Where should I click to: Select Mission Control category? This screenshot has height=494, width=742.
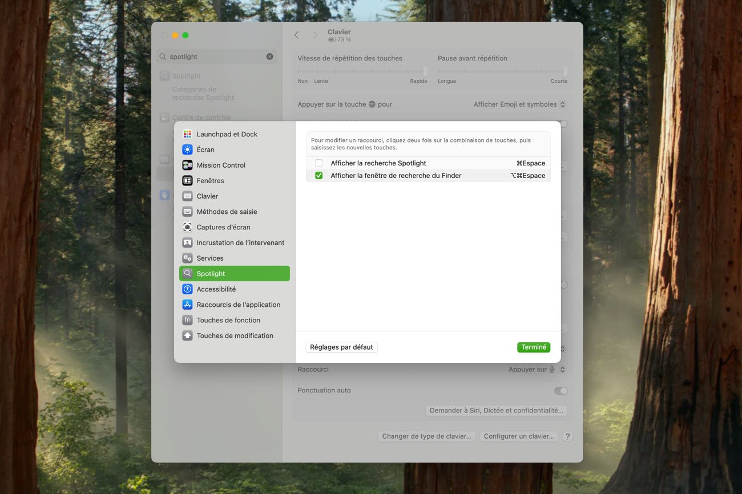(x=235, y=165)
